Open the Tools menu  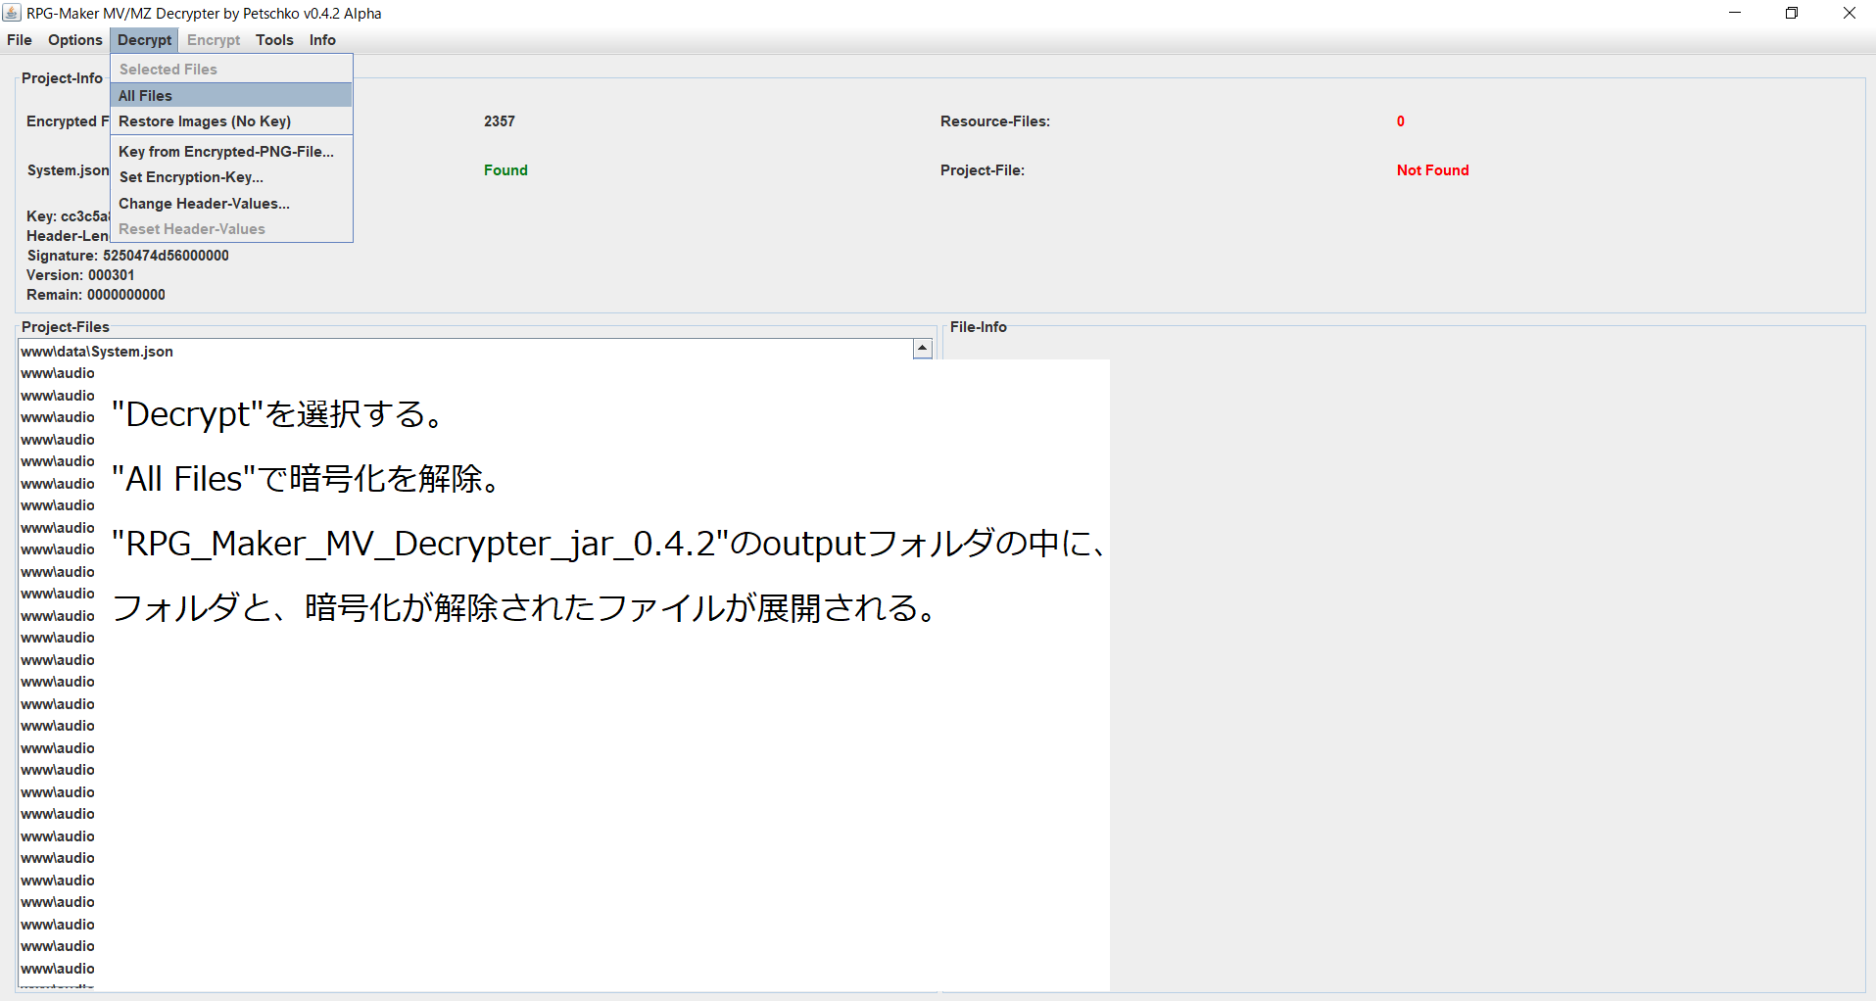coord(274,40)
